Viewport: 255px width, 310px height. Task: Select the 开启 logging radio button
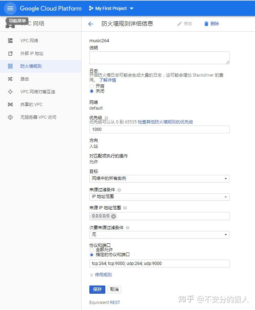[92, 86]
